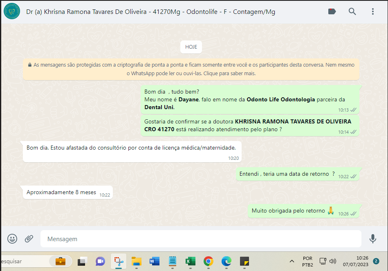The width and height of the screenshot is (388, 271).
Task: Start voice message with microphone icon
Action: point(372,239)
